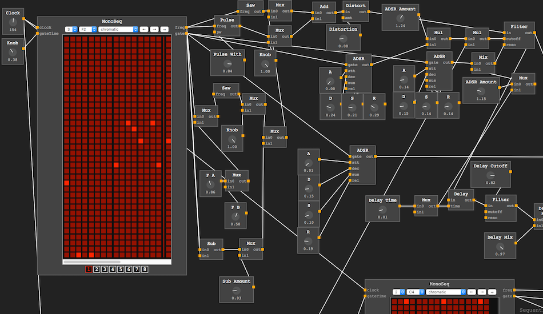The height and width of the screenshot is (314, 543).
Task: Click the top-left ADSR Amount knob
Action: coord(400,18)
